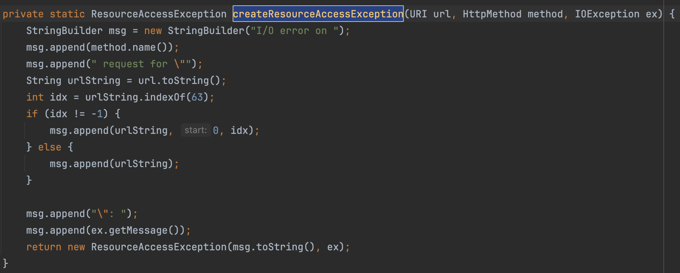The height and width of the screenshot is (273, 680).
Task: Click the indexOf method call
Action: 165,97
